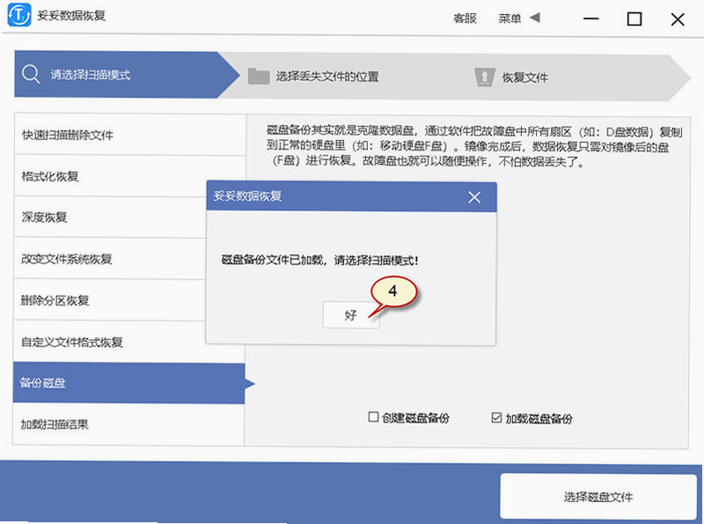Minimize the application window

click(x=590, y=18)
